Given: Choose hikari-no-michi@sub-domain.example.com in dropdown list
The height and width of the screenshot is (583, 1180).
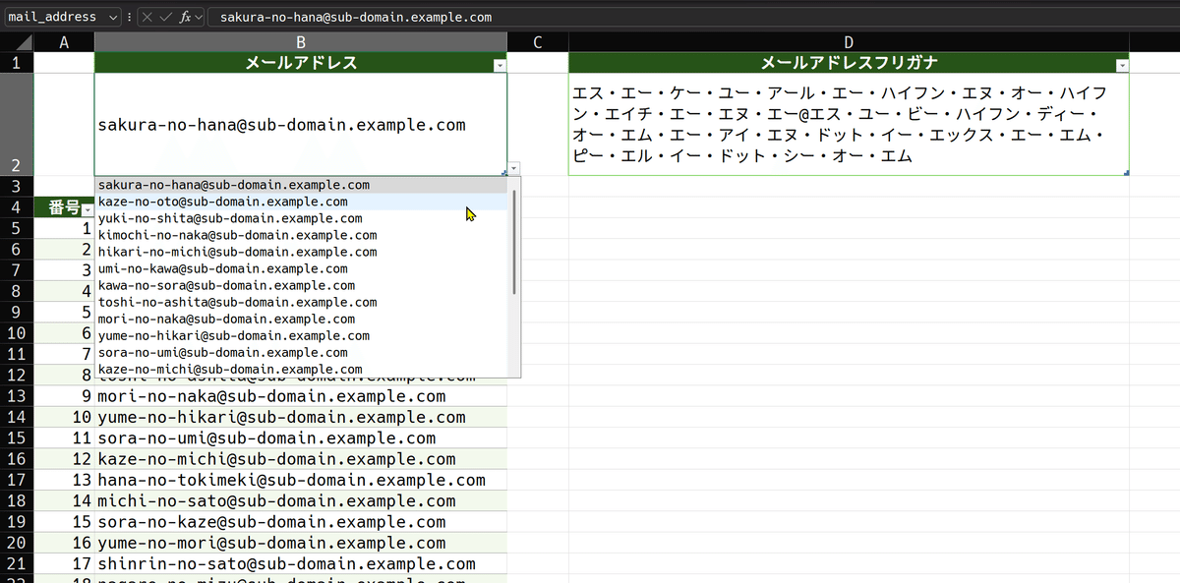Looking at the screenshot, I should pyautogui.click(x=302, y=252).
